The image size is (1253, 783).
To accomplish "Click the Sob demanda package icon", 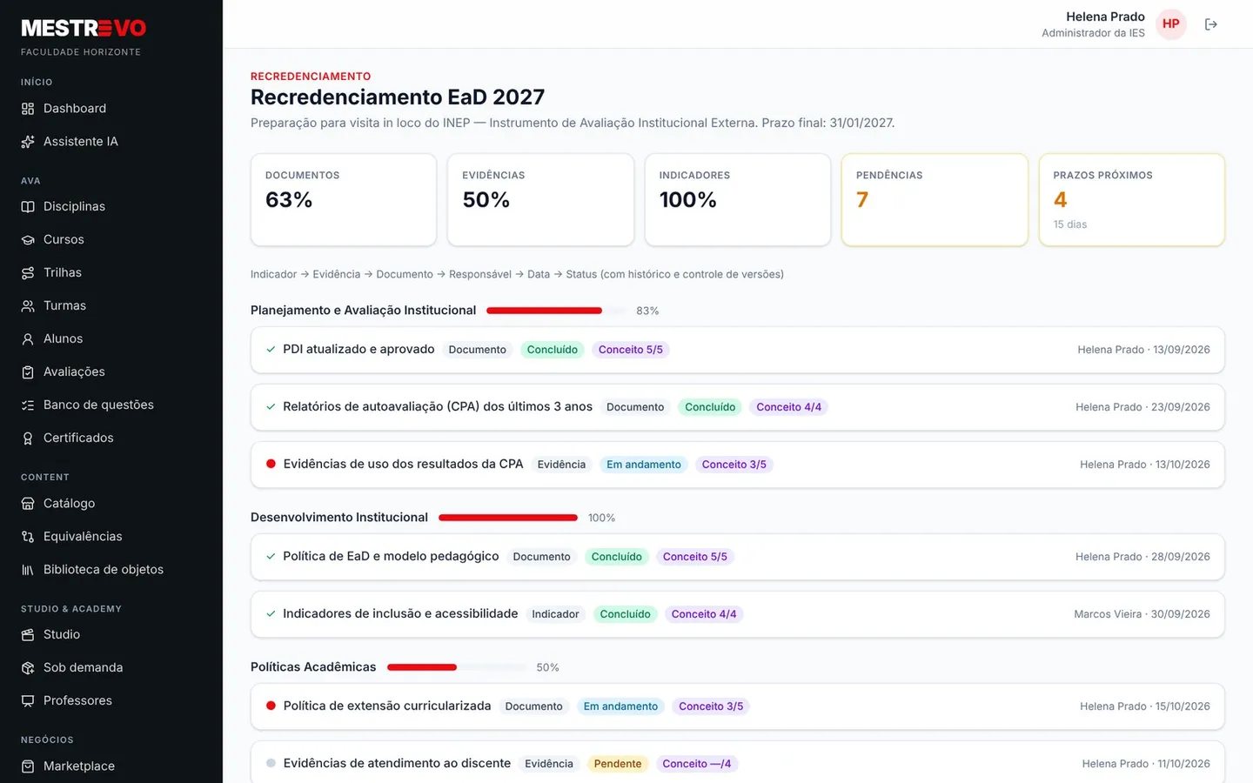I will [28, 668].
